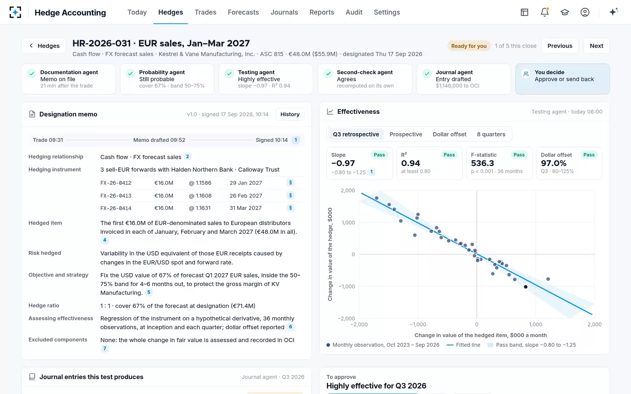Open the sparkle AI assistant icon
Image resolution: width=631 pixels, height=394 pixels.
(x=613, y=12)
